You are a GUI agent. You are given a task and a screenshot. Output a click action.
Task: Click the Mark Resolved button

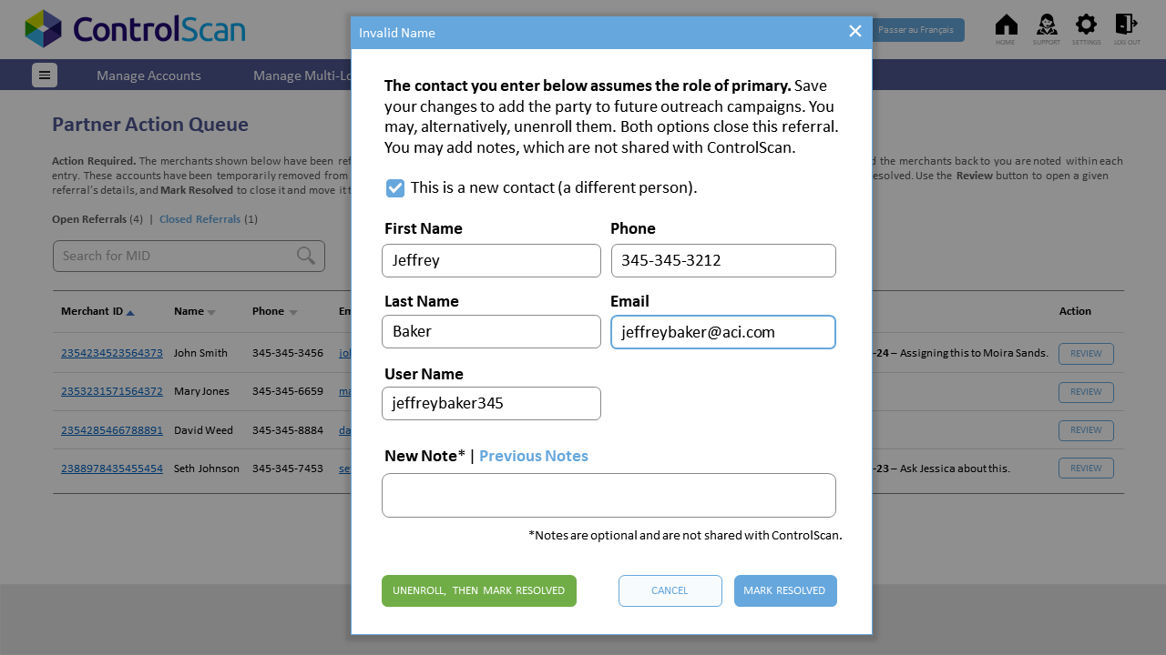pos(785,590)
